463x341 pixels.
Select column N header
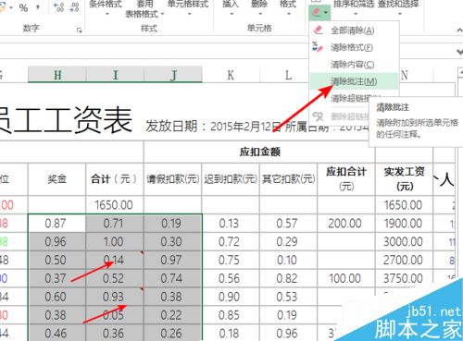coord(405,75)
